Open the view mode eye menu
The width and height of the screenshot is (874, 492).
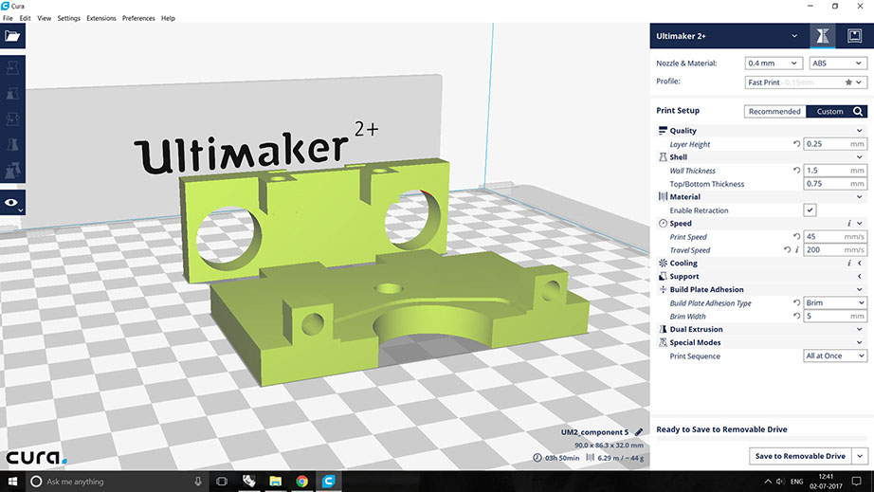coord(12,203)
